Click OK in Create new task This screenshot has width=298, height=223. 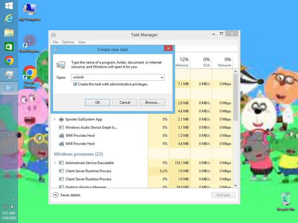tap(97, 102)
